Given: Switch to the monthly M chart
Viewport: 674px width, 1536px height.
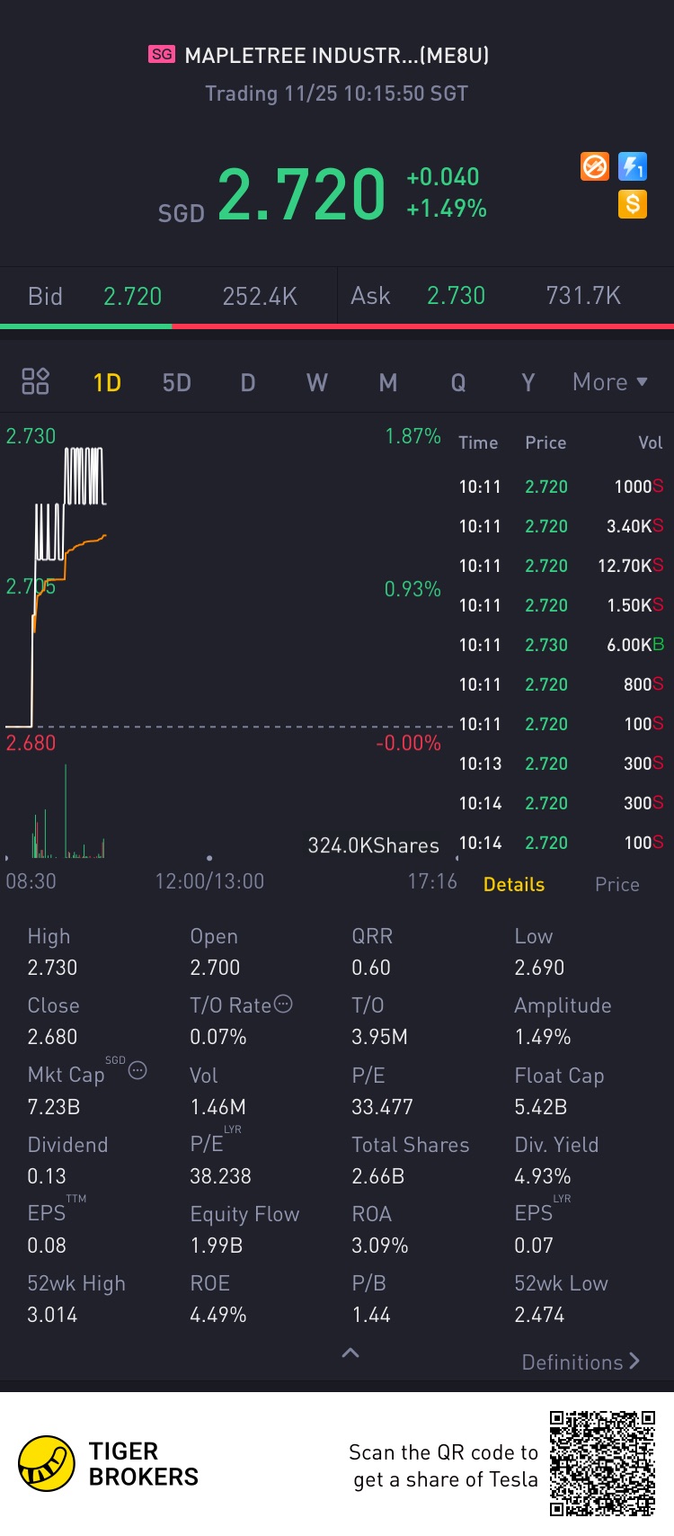Looking at the screenshot, I should (388, 383).
